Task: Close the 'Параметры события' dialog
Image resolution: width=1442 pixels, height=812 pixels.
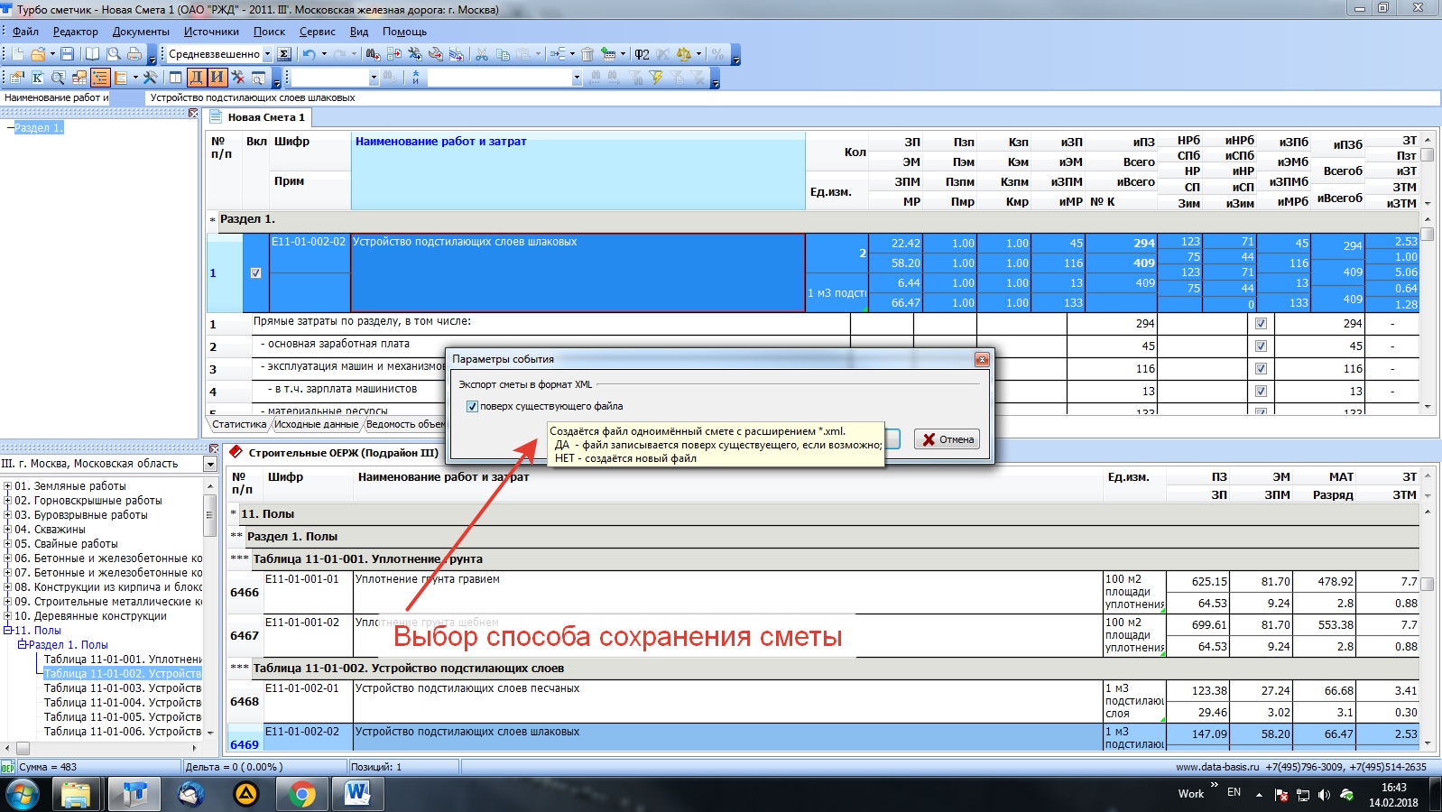Action: click(x=981, y=359)
